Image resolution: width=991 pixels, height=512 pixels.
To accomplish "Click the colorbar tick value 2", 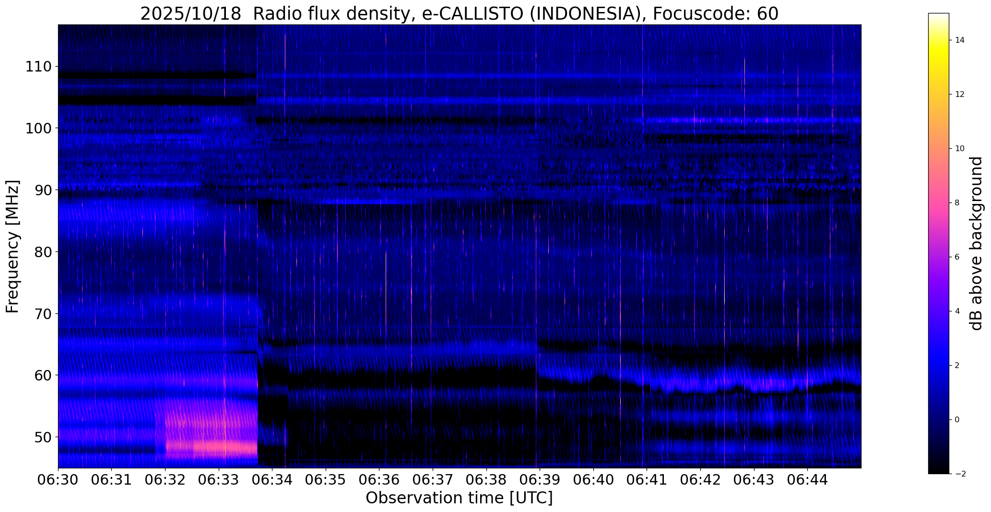I will (x=957, y=366).
